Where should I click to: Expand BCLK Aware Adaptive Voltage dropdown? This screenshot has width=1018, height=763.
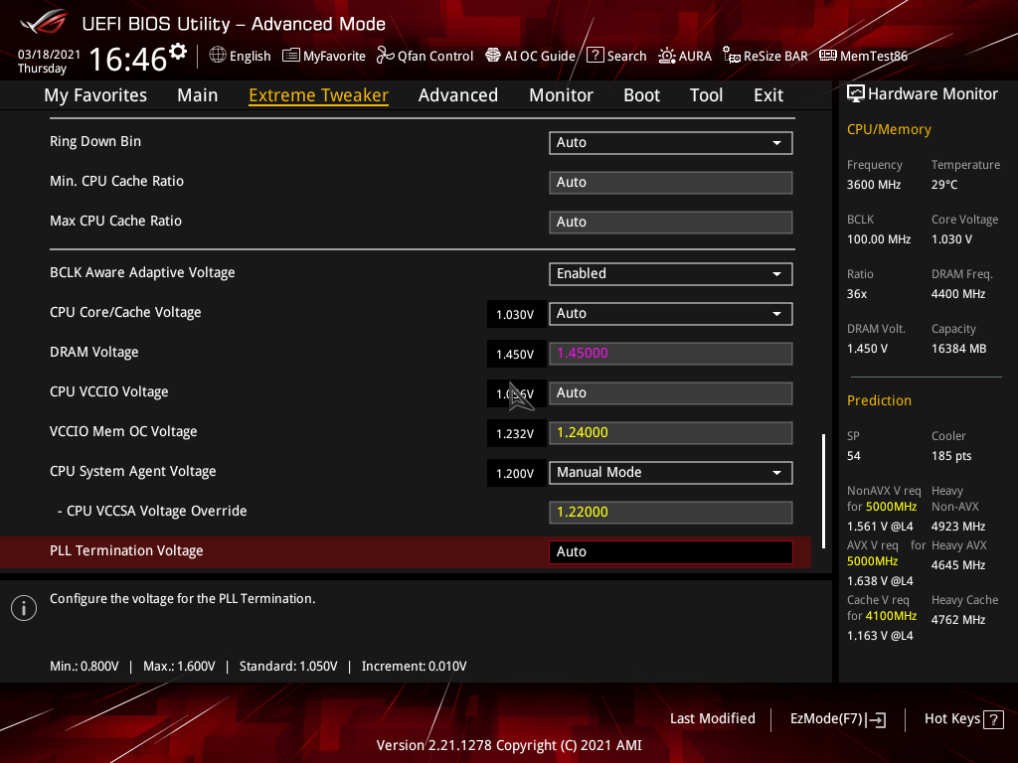(x=671, y=274)
